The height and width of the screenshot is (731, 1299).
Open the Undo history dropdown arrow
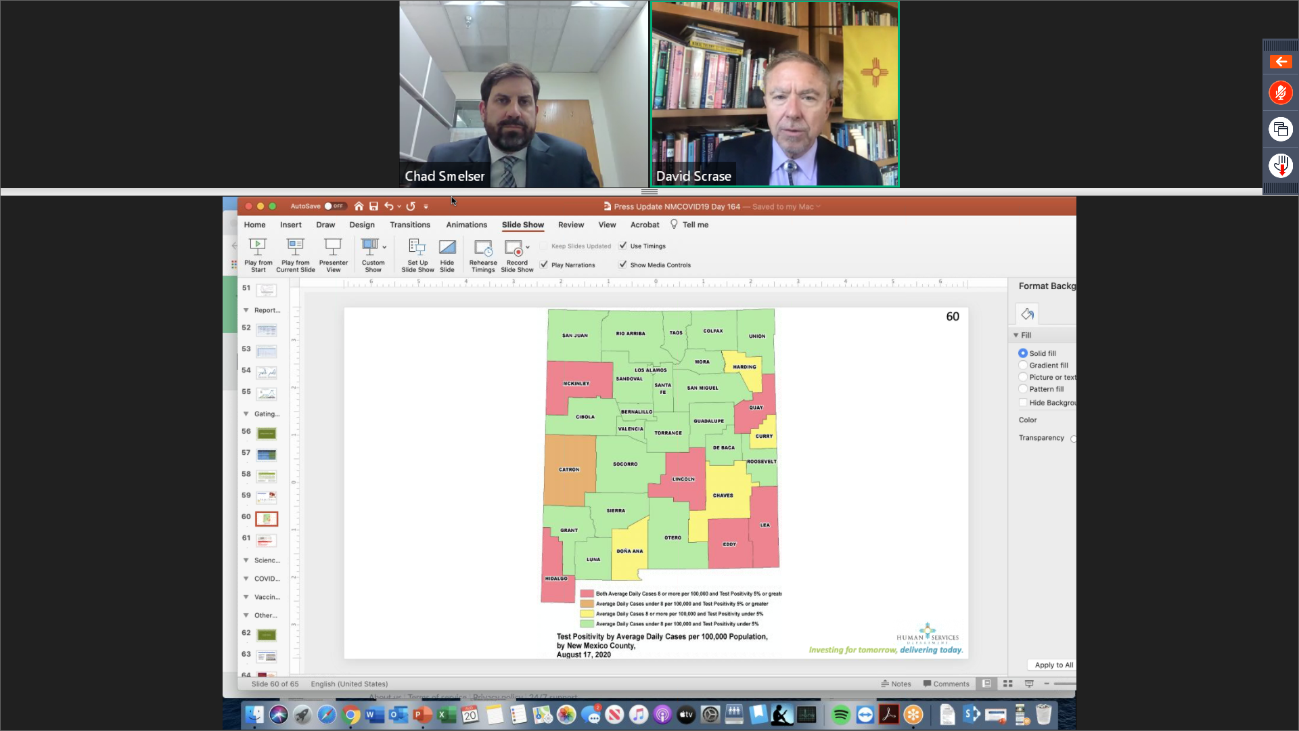tap(399, 207)
